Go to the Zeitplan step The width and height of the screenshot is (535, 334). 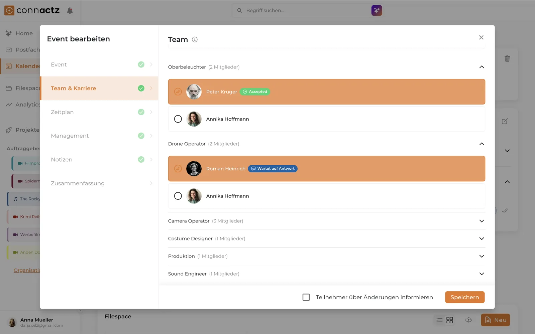(99, 112)
